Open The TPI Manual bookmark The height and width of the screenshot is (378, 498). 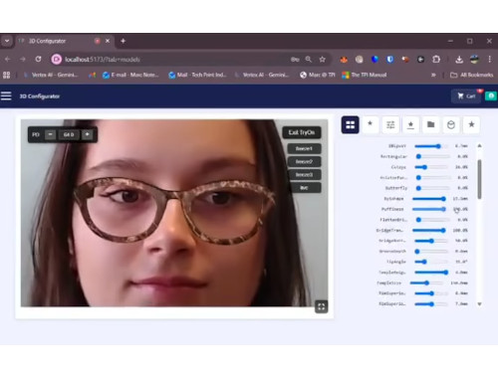[365, 75]
